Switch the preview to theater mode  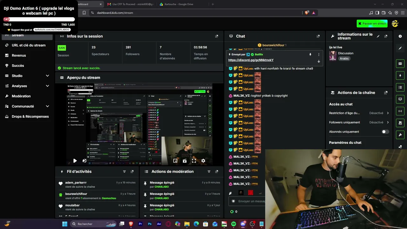pos(184,161)
